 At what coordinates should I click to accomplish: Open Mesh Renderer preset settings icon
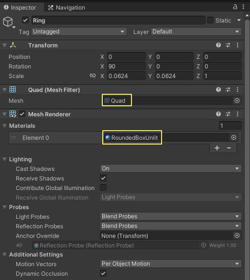228,114
